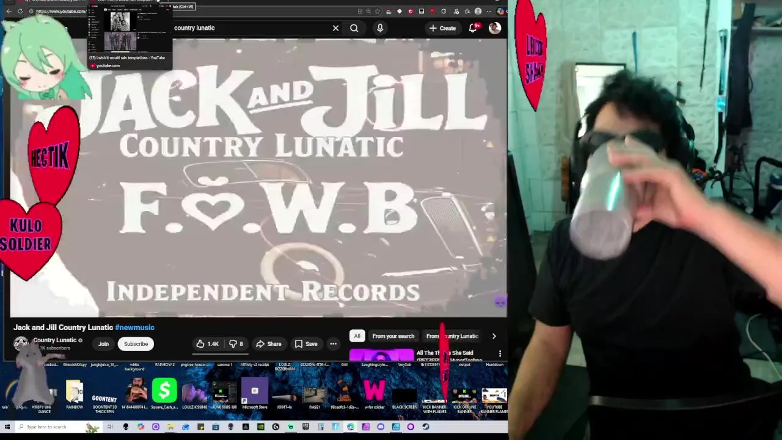The height and width of the screenshot is (440, 782).
Task: Bookmark the page with the star icon
Action: coord(378,11)
